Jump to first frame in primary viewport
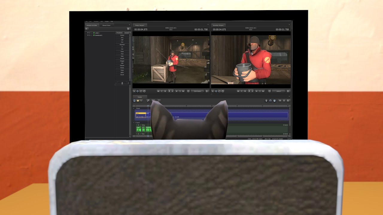The height and width of the screenshot is (215, 383). [x=158, y=91]
